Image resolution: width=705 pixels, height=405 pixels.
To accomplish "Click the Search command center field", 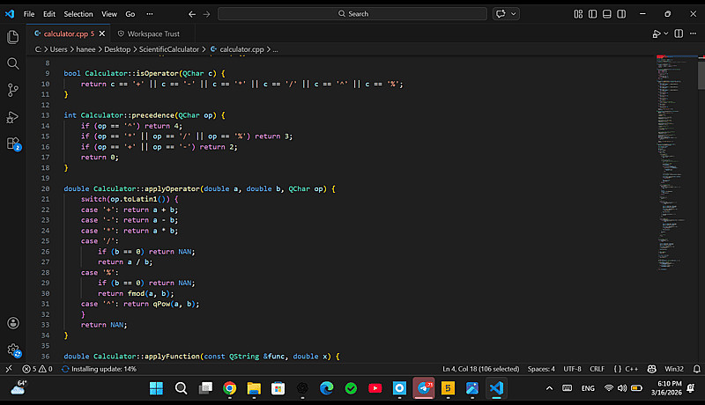I will 352,14.
